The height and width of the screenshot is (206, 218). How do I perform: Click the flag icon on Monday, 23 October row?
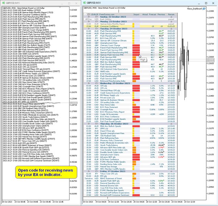click(x=89, y=22)
